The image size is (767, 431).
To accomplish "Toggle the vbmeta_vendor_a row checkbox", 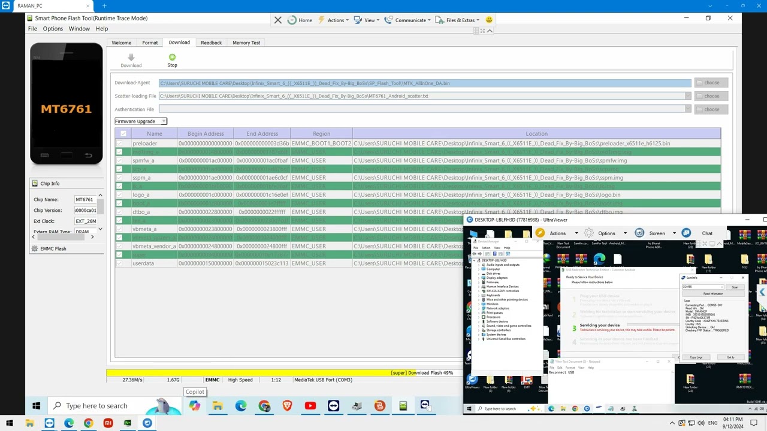I will 119,246.
